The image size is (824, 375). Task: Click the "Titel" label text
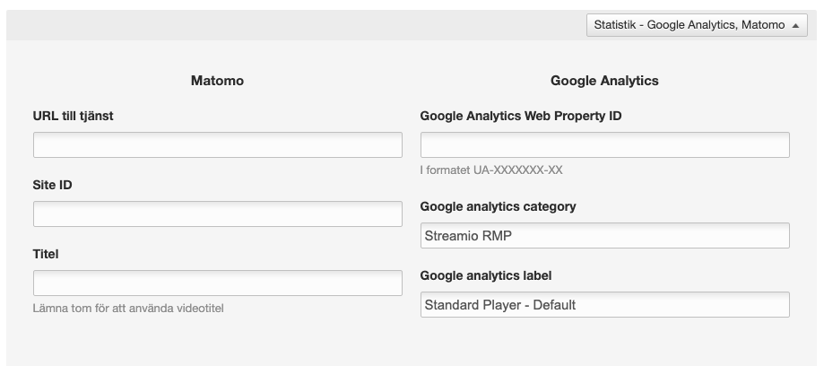(x=46, y=254)
